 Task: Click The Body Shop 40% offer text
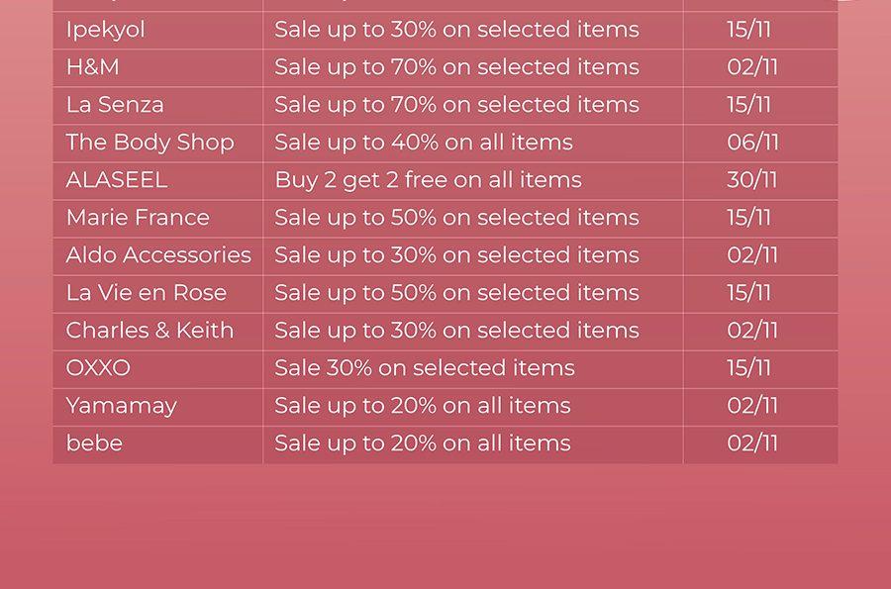424,144
